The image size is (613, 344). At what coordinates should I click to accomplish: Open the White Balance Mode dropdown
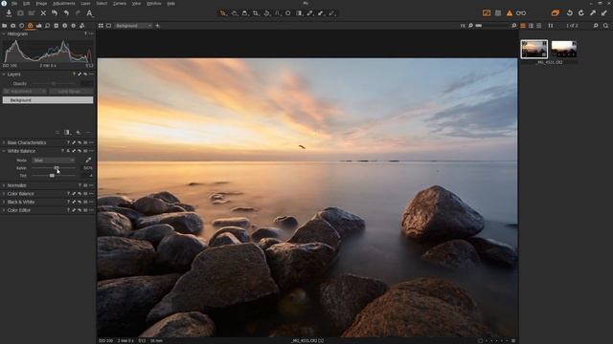click(x=54, y=161)
